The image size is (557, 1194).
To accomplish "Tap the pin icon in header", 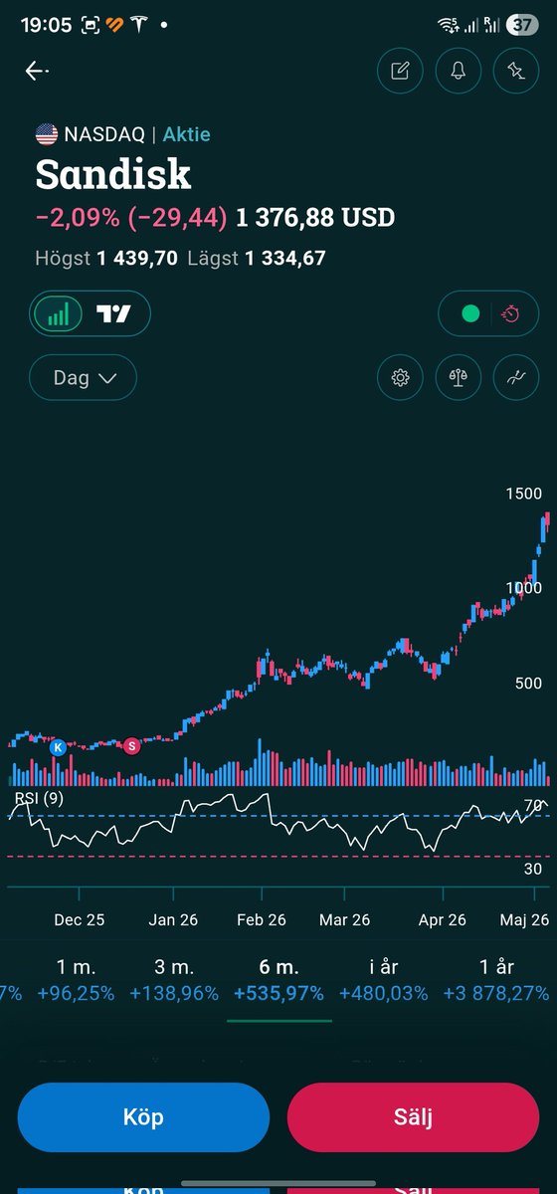I will (515, 71).
